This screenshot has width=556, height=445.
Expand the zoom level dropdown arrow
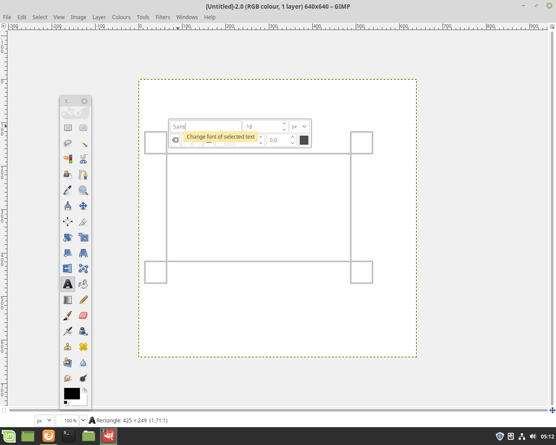click(x=83, y=420)
